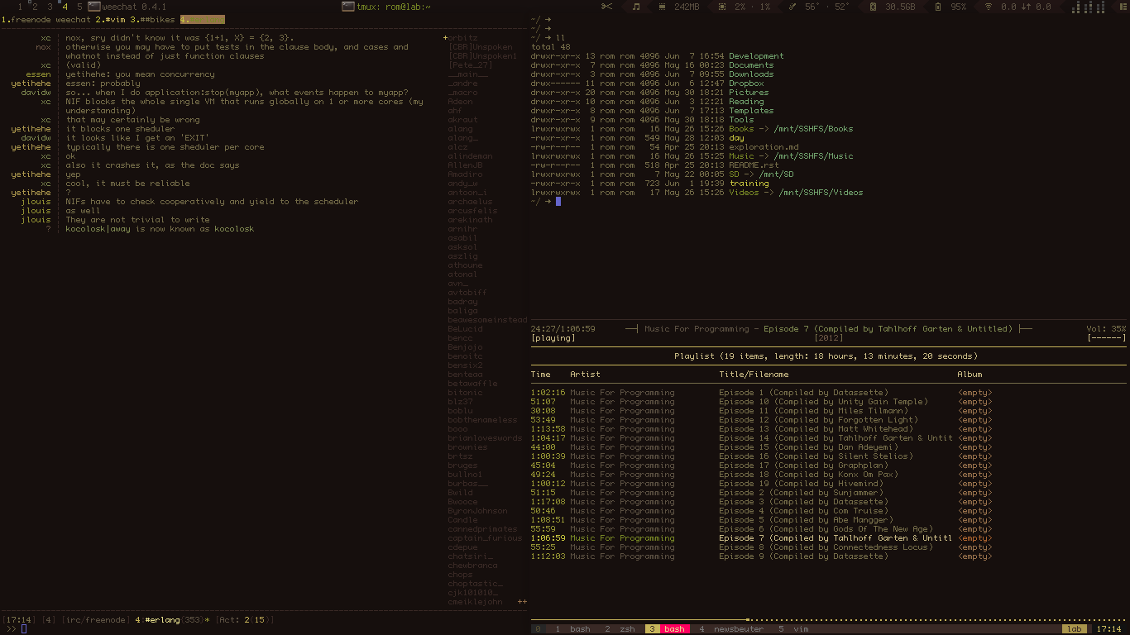1130x635 pixels.
Task: Click the lab hostname in tmux status
Action: pos(1075,629)
